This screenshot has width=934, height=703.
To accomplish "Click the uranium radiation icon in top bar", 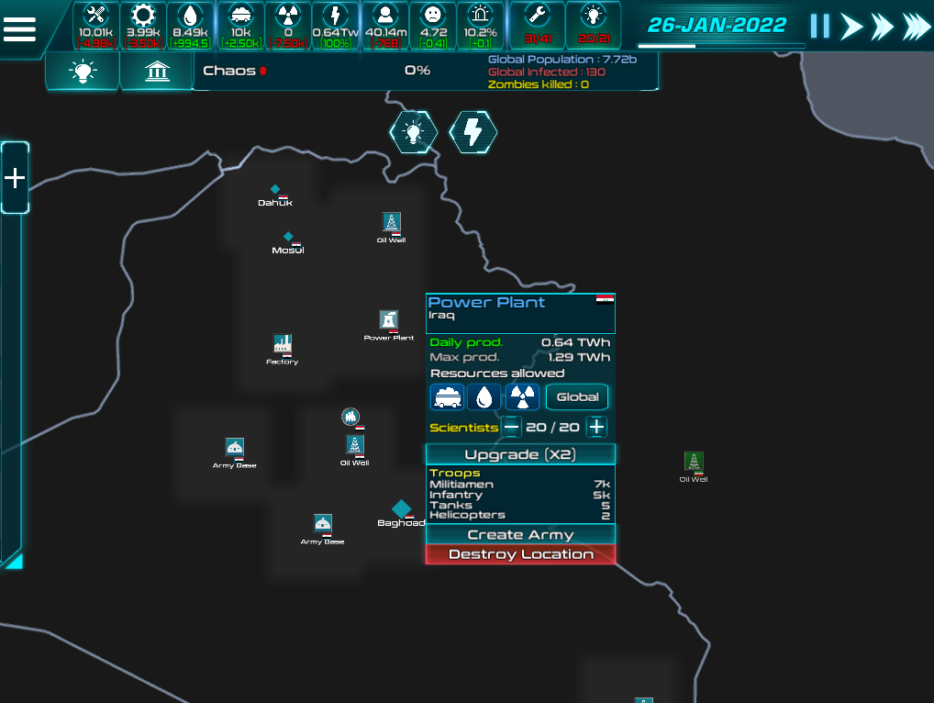I will click(x=288, y=17).
